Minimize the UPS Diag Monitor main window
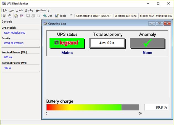Viewport: 174px width, 125px height. [x=148, y=4]
